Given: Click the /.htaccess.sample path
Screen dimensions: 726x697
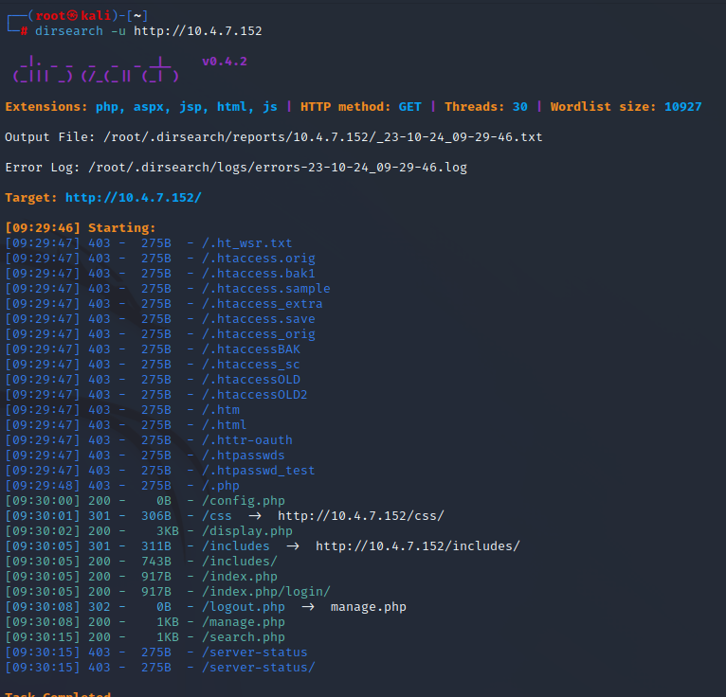Looking at the screenshot, I should pos(266,289).
